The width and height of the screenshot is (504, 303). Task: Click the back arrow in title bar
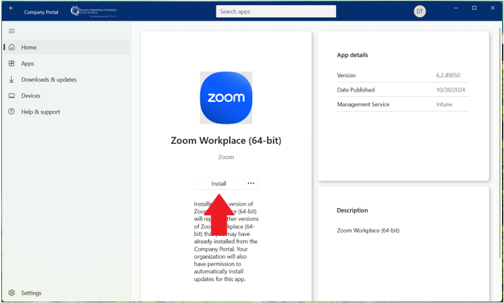pyautogui.click(x=11, y=8)
